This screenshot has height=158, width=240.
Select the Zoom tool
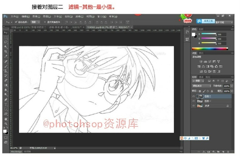[6, 124]
